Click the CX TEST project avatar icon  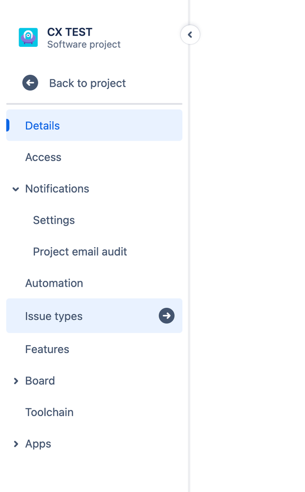[x=28, y=37]
